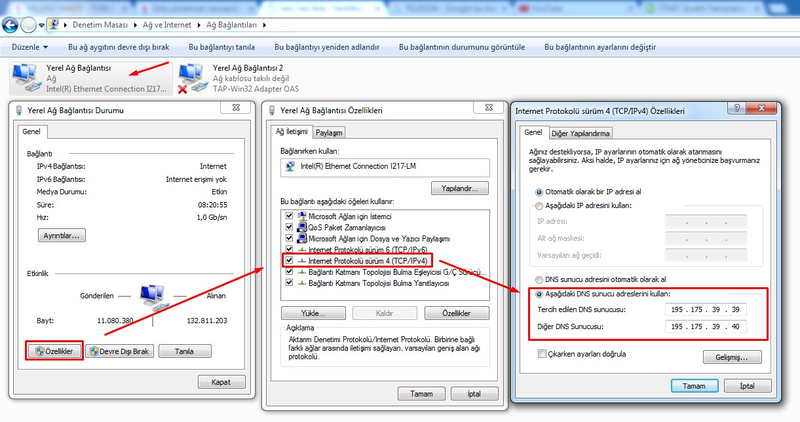Click the Tercih edilen DNS sunucusu field

point(705,309)
